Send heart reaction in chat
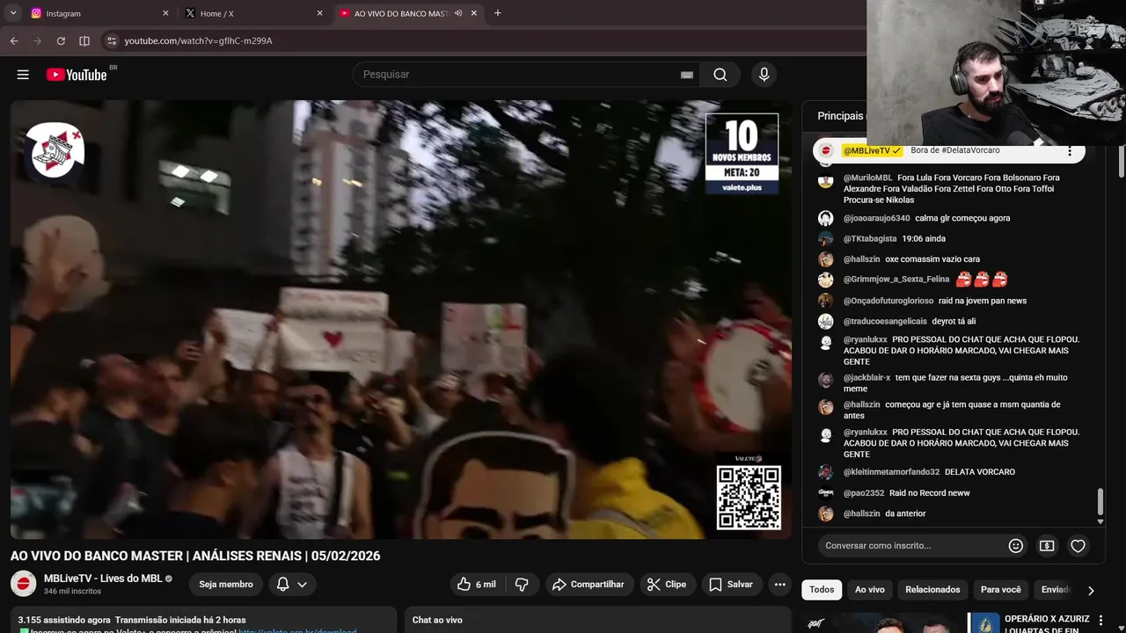 [1078, 546]
